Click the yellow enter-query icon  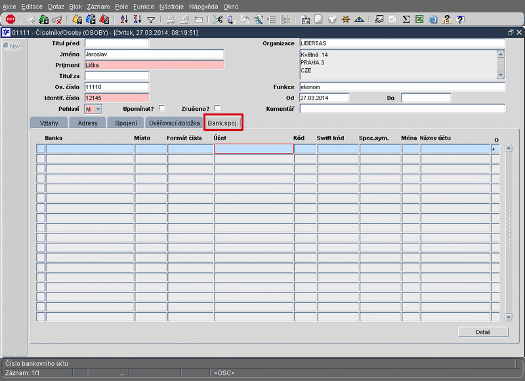[77, 20]
